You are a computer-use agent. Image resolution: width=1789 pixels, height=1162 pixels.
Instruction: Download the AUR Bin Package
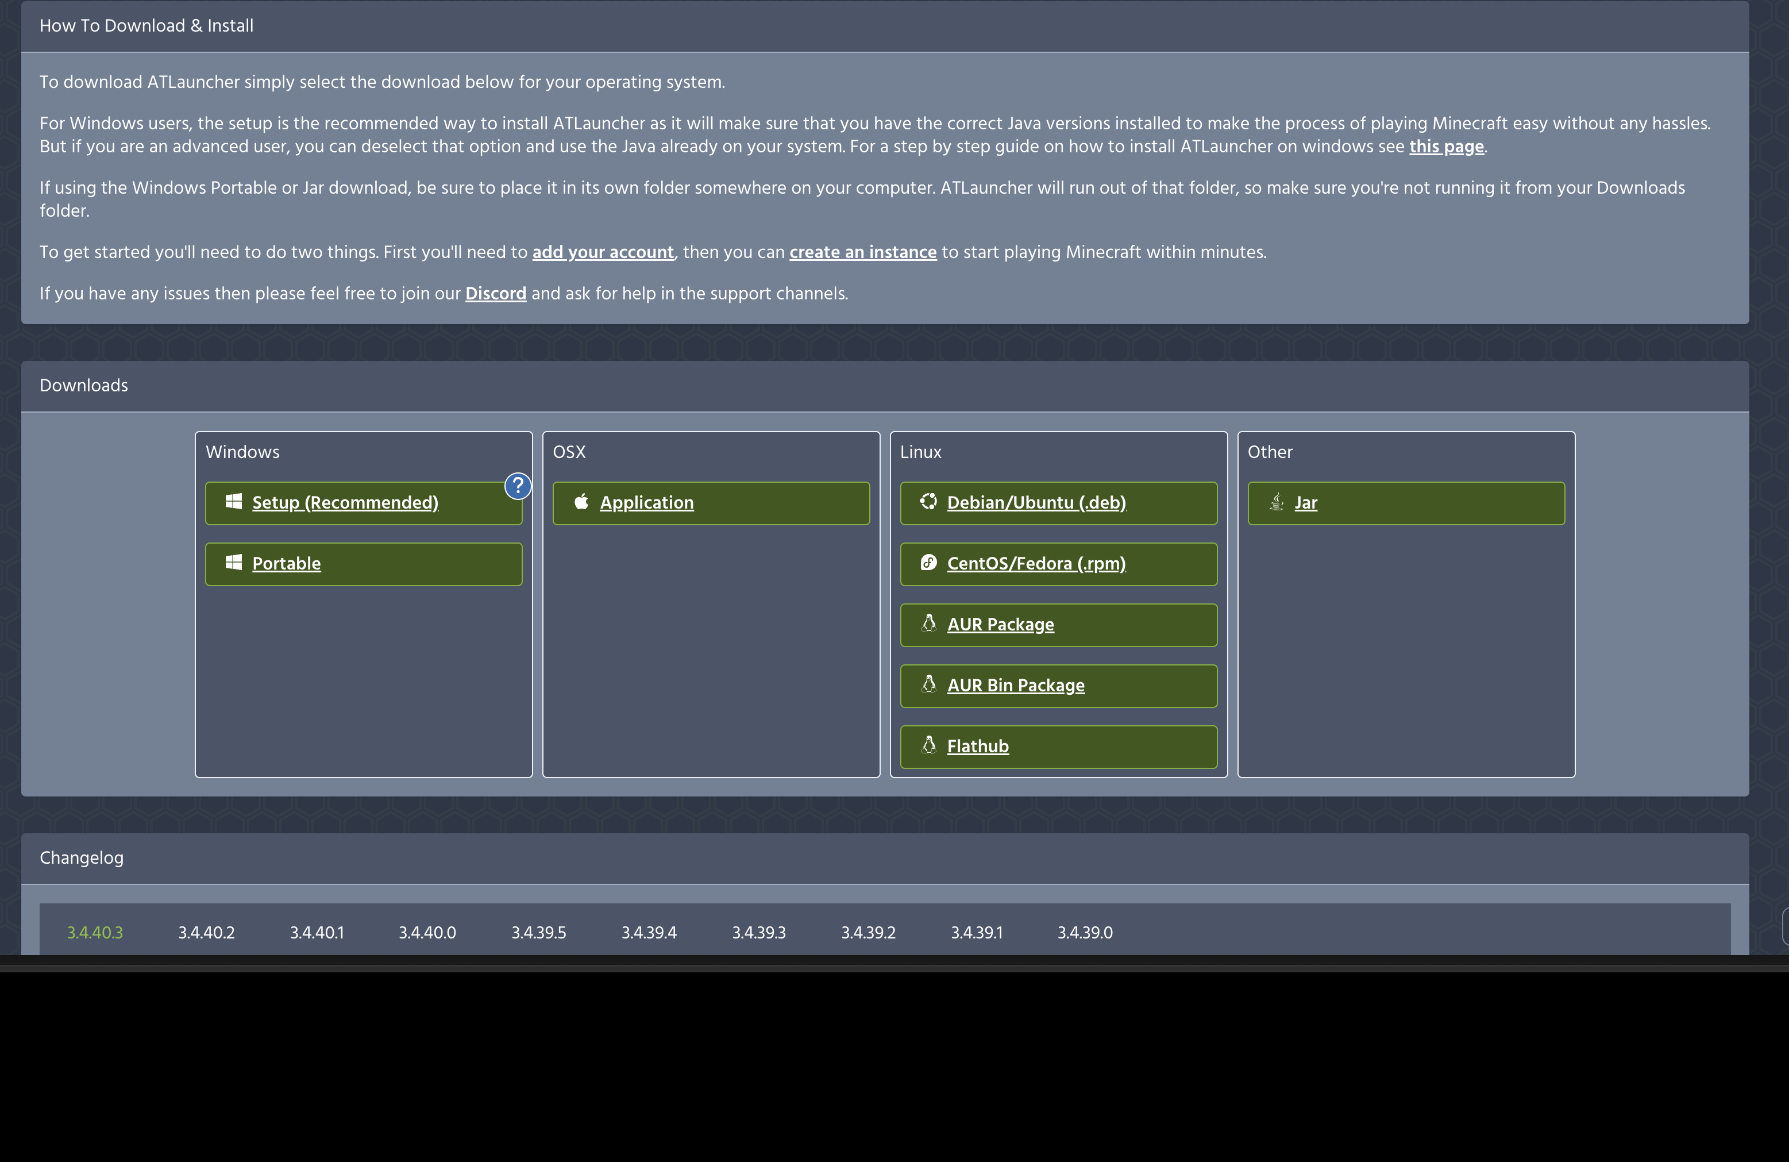(x=1016, y=686)
